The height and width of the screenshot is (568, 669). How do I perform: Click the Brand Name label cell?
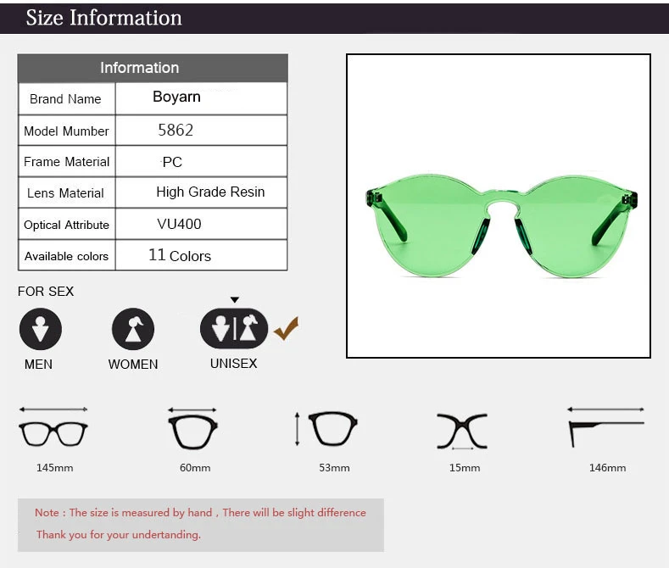66,99
